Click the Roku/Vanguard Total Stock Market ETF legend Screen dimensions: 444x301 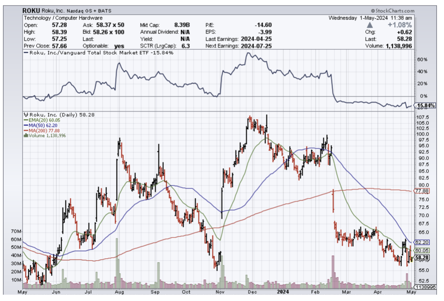point(99,53)
